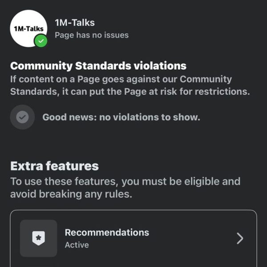Open the Recommendations feature row
The image size is (267, 267).
(133, 239)
